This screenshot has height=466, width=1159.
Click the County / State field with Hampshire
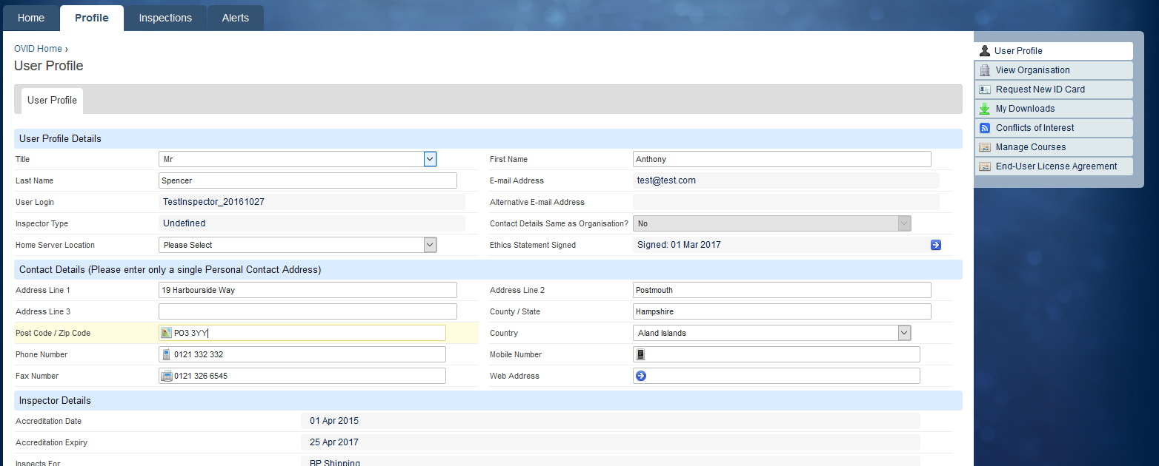pyautogui.click(x=782, y=311)
